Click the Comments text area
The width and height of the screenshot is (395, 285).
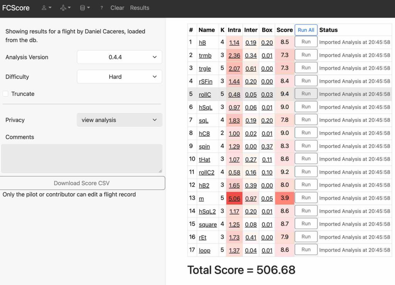pos(81,158)
